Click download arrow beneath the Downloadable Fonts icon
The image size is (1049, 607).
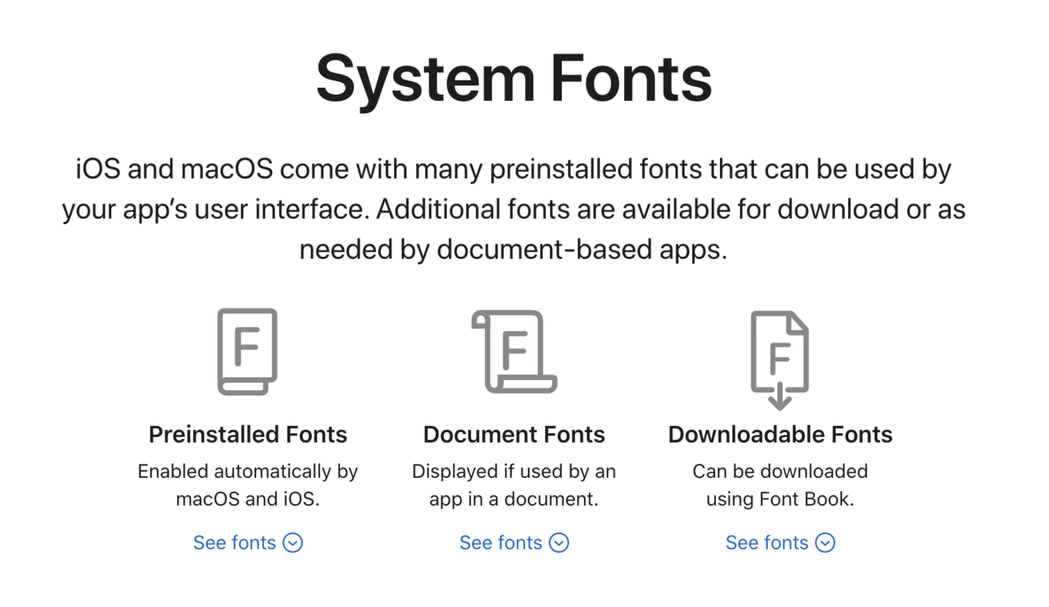(x=780, y=398)
